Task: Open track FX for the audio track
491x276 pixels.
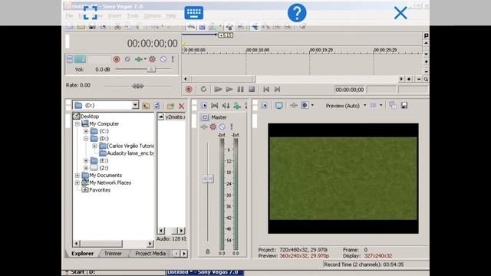Action: [x=152, y=59]
